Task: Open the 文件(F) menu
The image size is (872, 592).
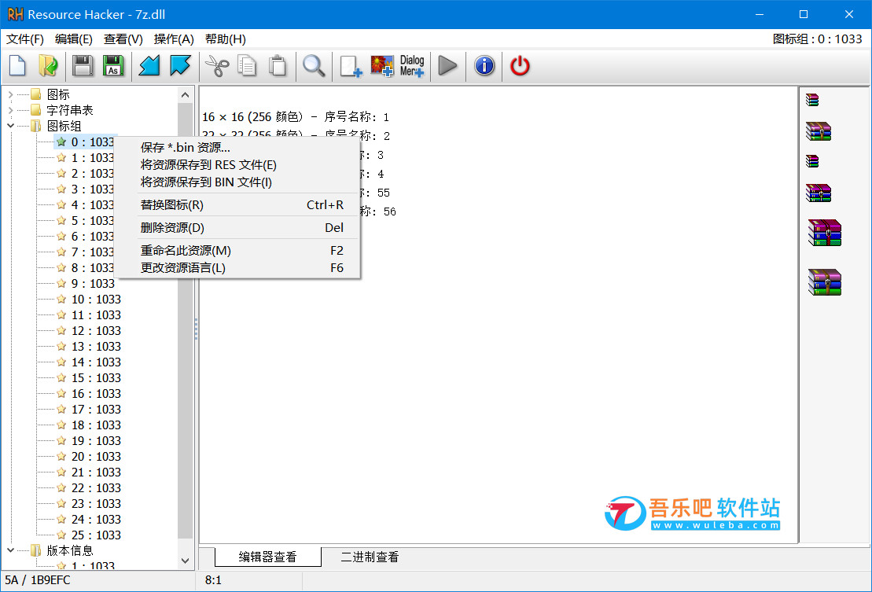Action: click(x=25, y=39)
